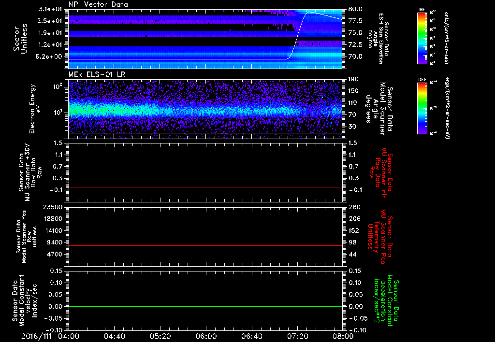Click the "23500" scanner position tick label
The image size is (495, 342).
53,207
